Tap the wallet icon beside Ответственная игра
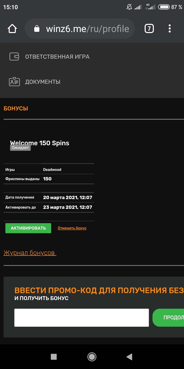Viewport: 184px width, 369px height. click(14, 57)
